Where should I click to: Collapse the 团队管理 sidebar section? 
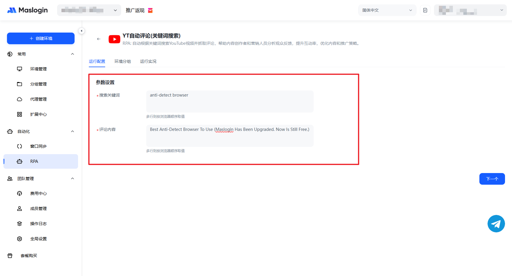click(x=73, y=179)
